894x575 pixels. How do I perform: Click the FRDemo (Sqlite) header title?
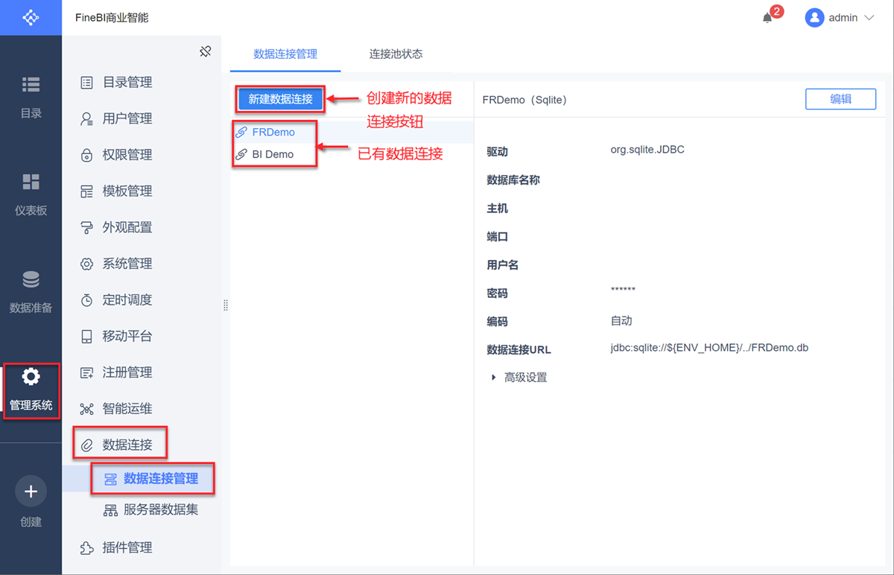pos(524,100)
